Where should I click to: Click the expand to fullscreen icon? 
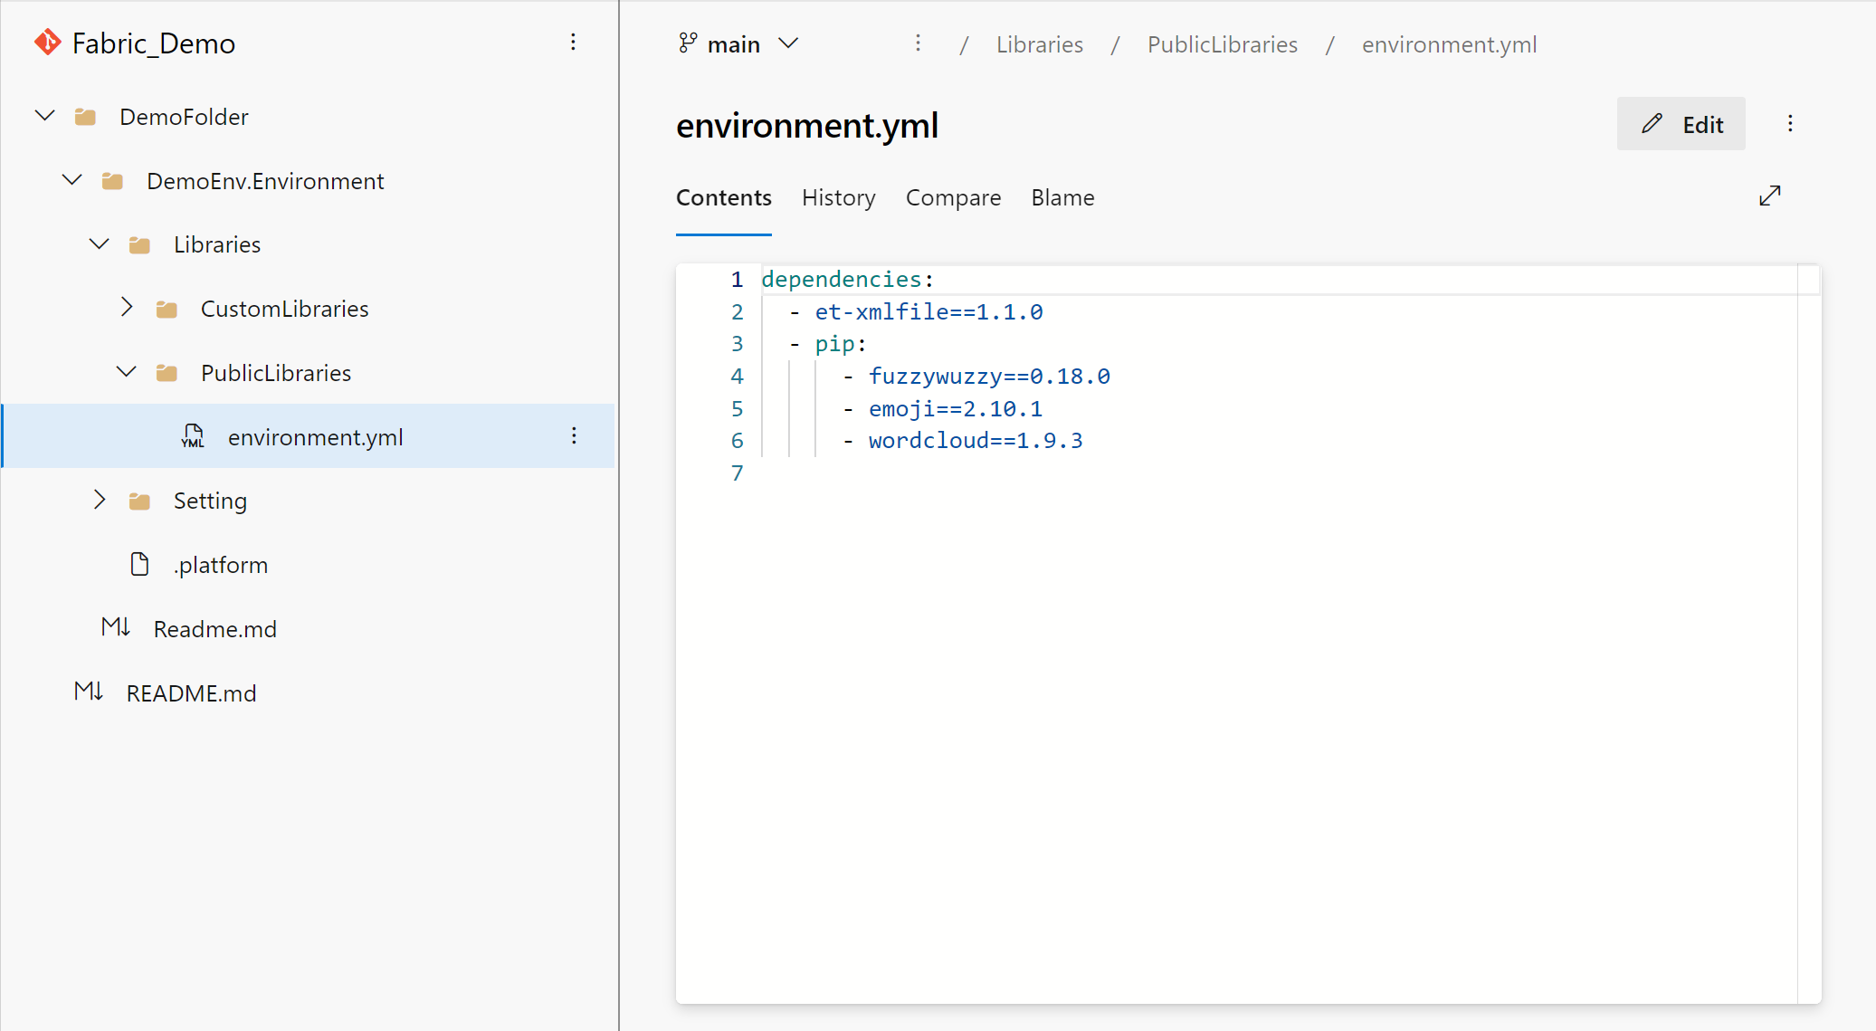1771,196
